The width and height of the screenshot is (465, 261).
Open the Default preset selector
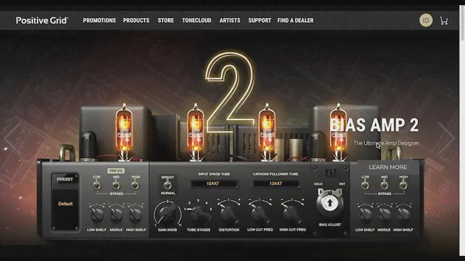pyautogui.click(x=66, y=204)
